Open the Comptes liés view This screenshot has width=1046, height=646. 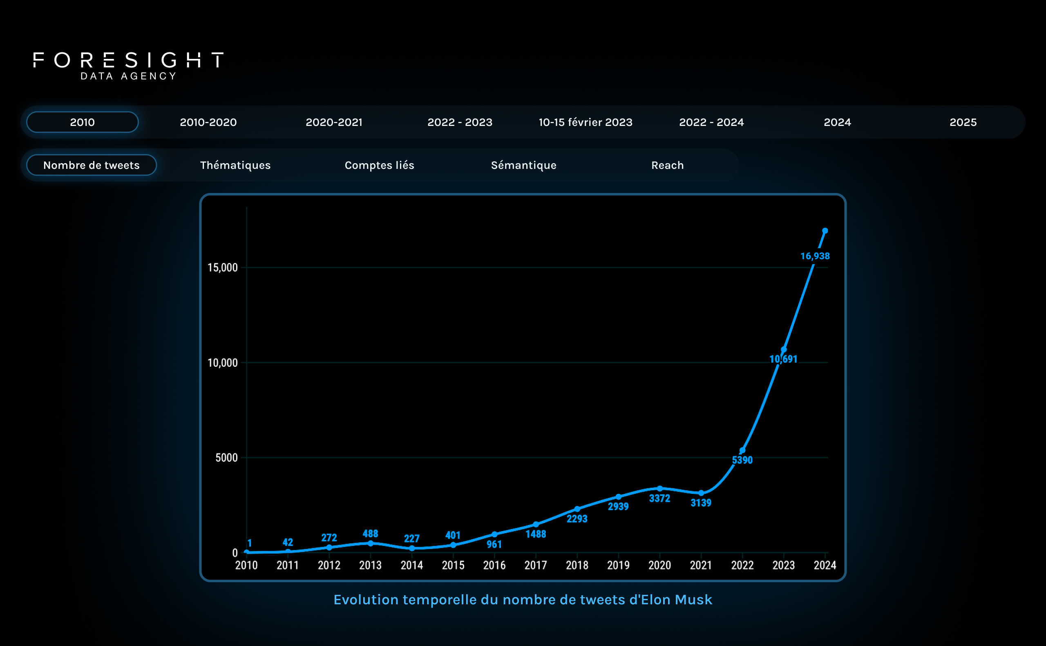380,165
